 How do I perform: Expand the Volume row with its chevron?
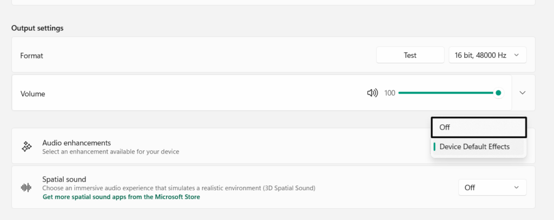[522, 93]
